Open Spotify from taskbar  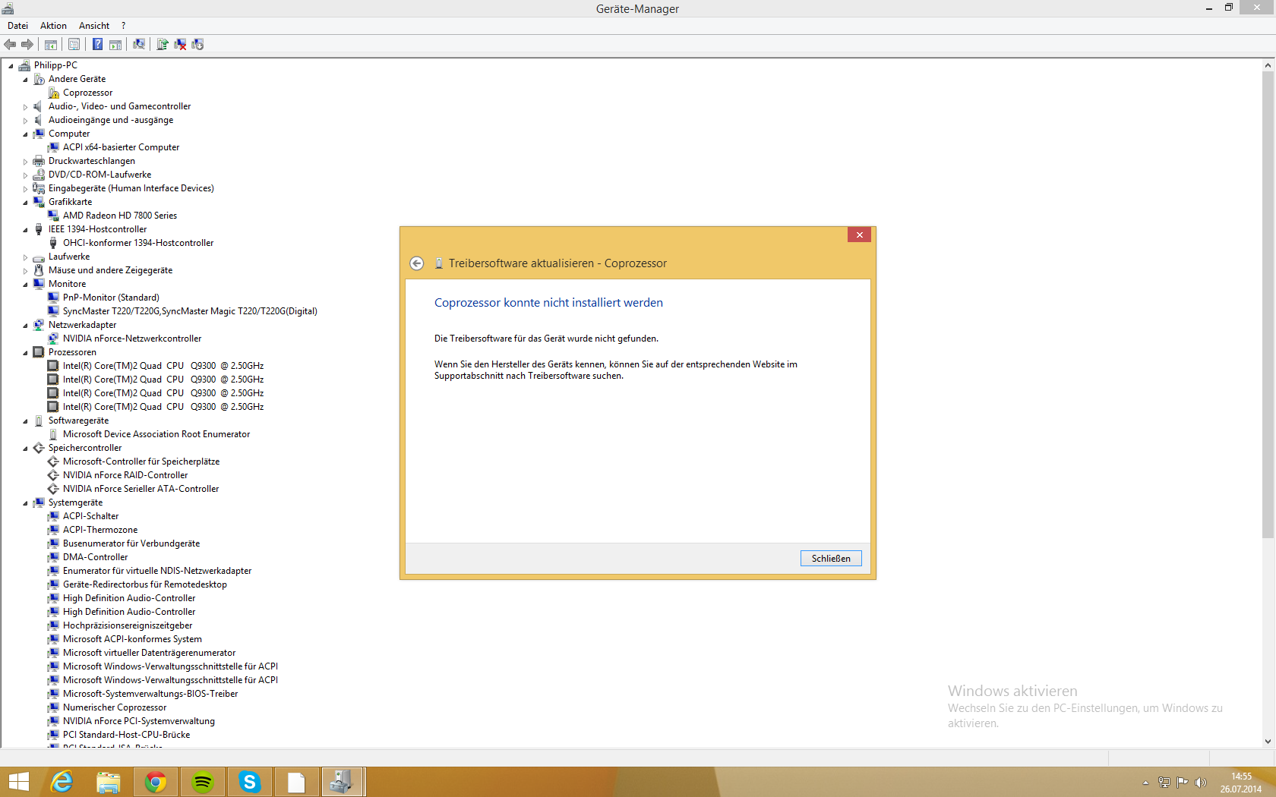(203, 782)
